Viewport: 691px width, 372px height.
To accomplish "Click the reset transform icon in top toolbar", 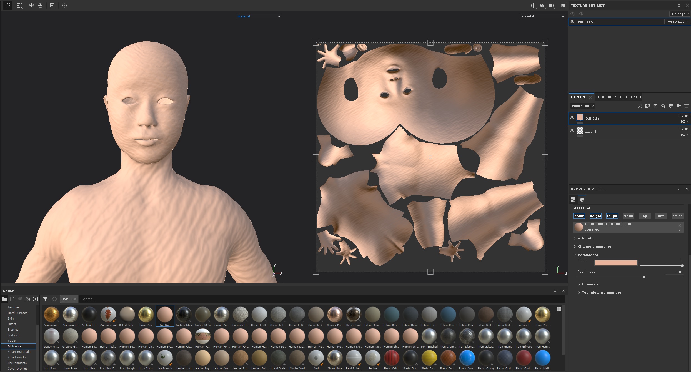I will [64, 6].
